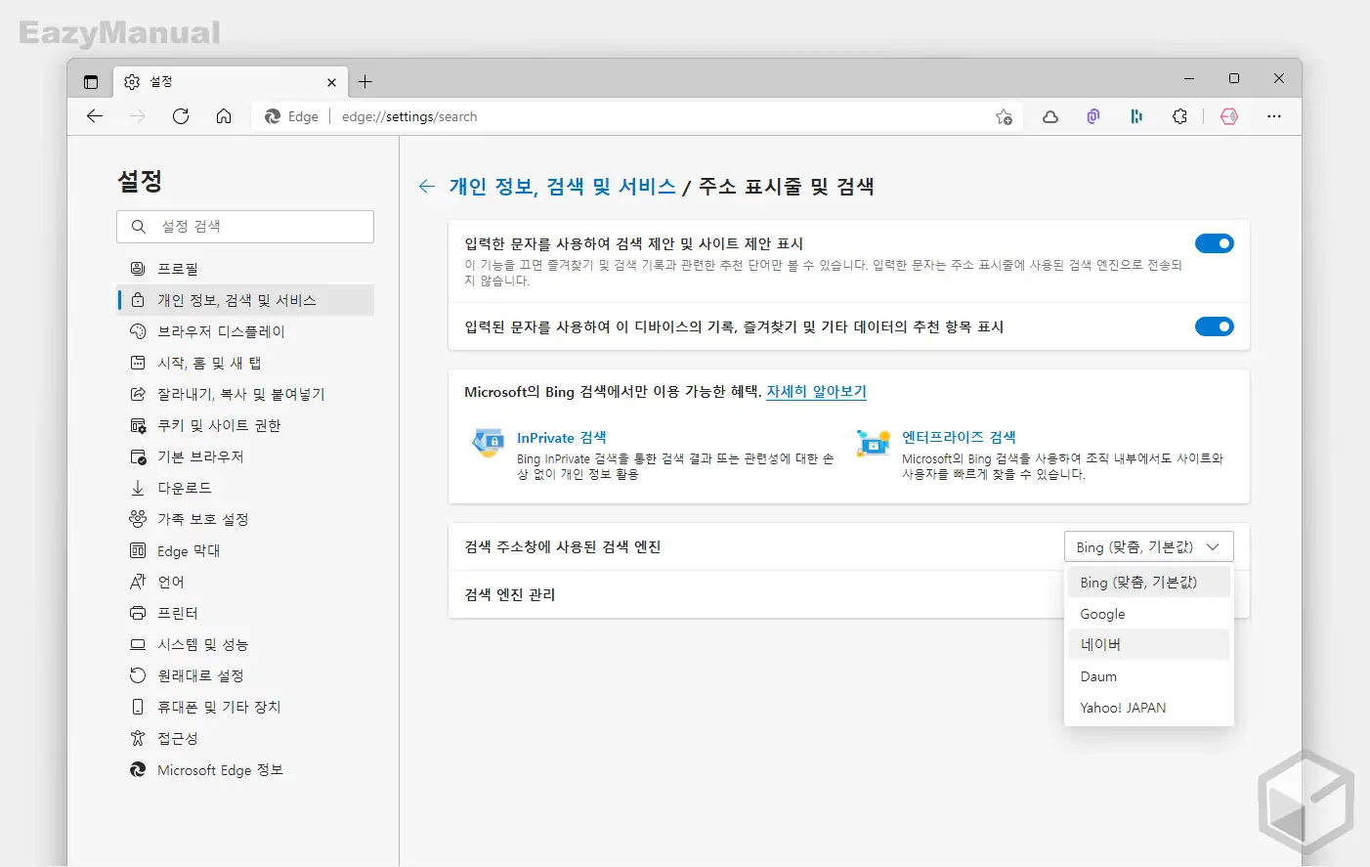Select Bing (맞춤, 기본값) from the list
This screenshot has width=1370, height=867.
[1148, 582]
